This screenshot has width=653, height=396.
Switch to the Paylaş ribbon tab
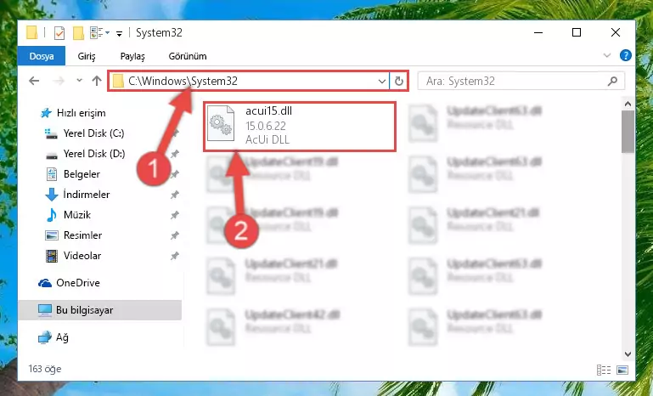[132, 56]
